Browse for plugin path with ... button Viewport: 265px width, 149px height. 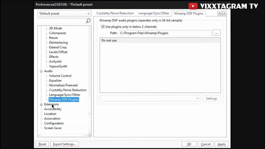coord(216,33)
